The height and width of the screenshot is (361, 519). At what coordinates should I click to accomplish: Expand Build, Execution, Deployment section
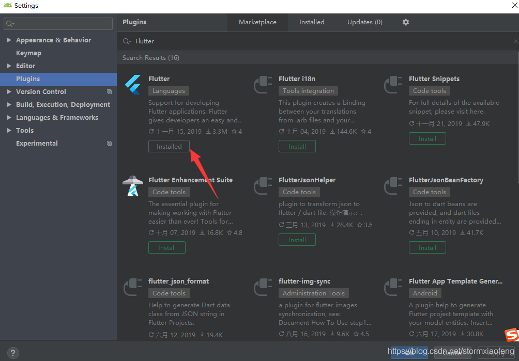click(9, 104)
